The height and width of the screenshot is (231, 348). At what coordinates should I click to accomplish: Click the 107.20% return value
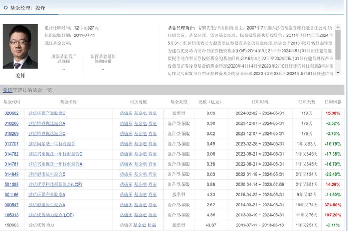(333, 215)
